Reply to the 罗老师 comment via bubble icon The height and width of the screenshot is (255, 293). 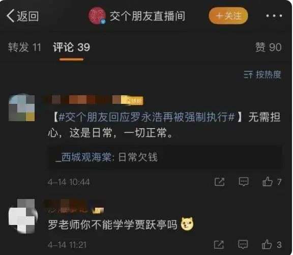243,244
